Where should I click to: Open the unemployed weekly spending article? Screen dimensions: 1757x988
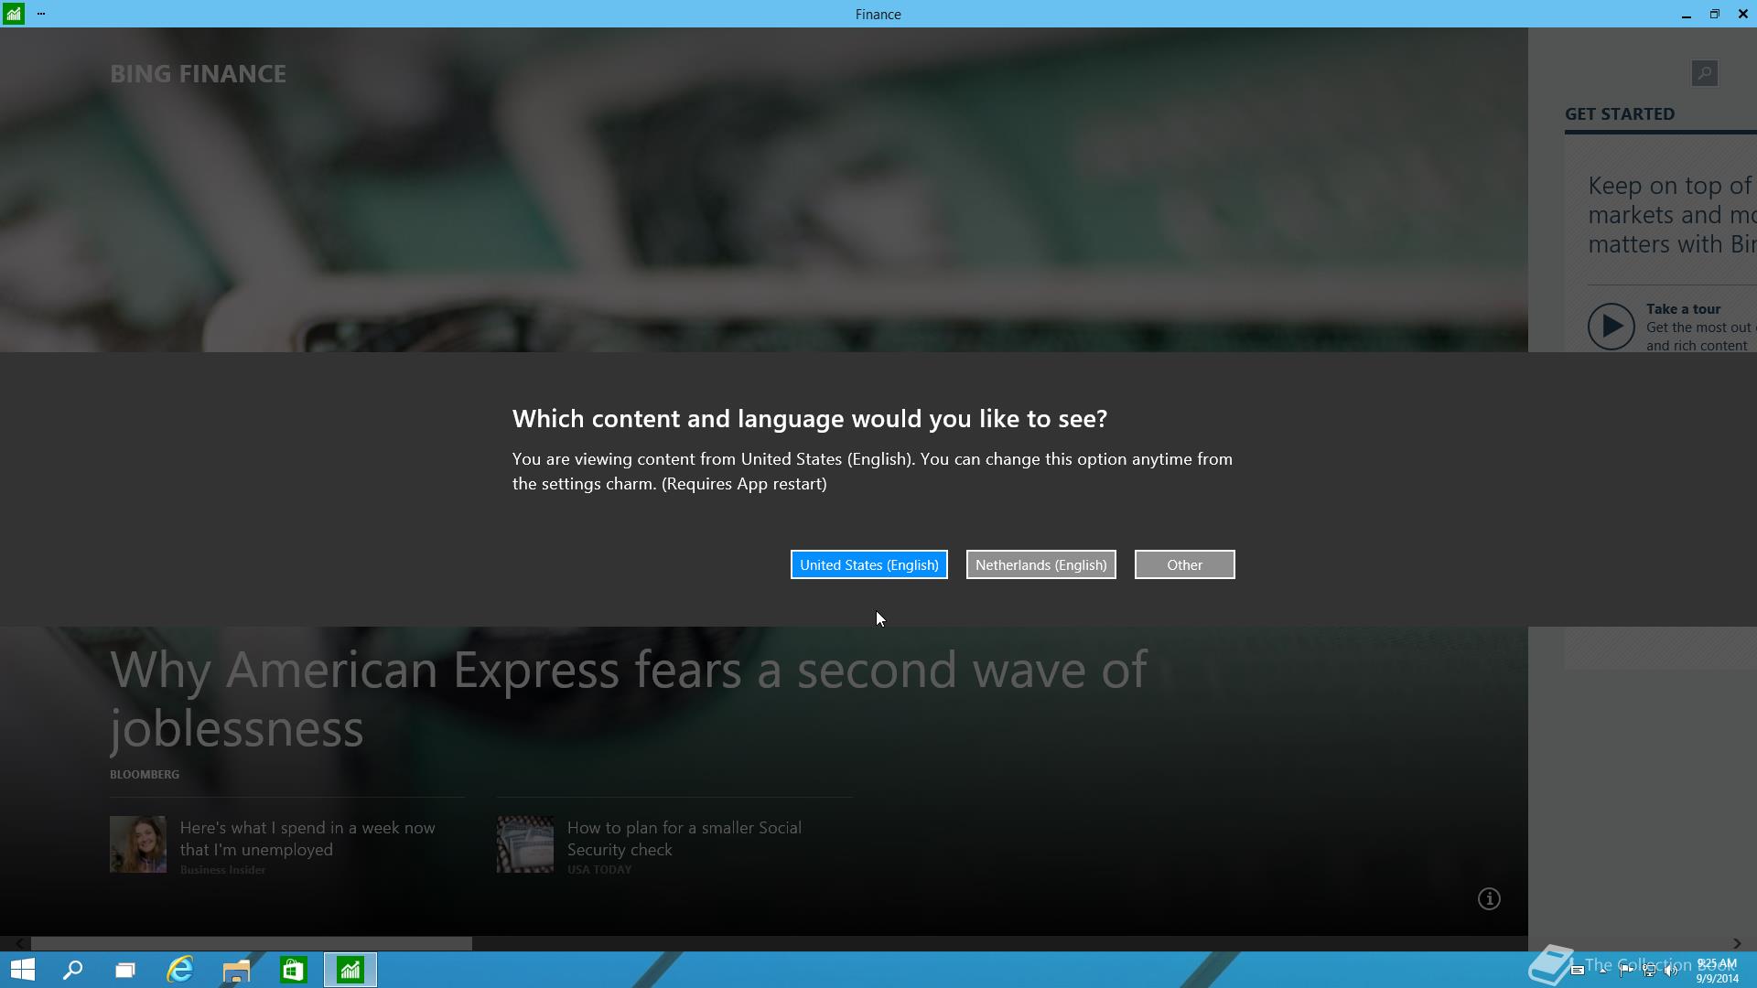pyautogui.click(x=307, y=839)
